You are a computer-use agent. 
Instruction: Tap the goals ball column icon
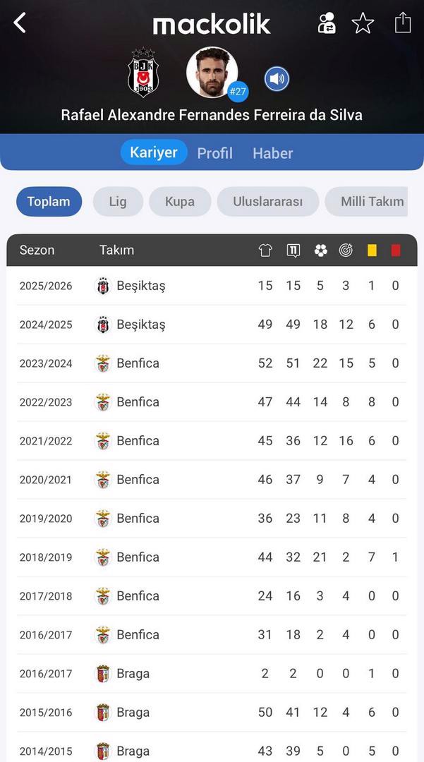(x=320, y=250)
